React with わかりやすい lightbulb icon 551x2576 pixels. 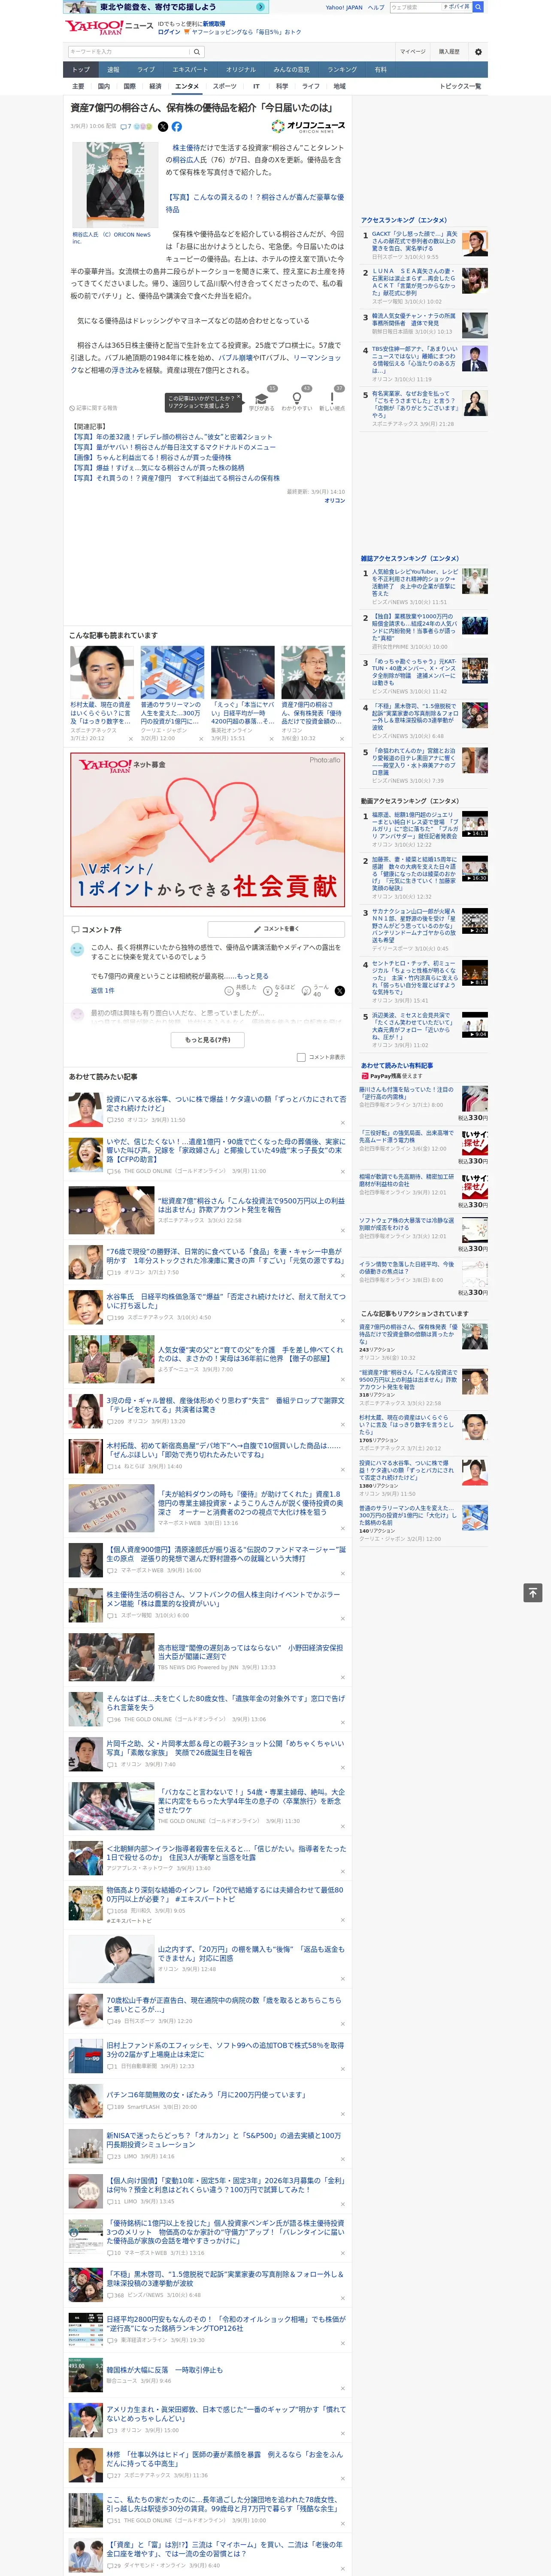[x=296, y=400]
